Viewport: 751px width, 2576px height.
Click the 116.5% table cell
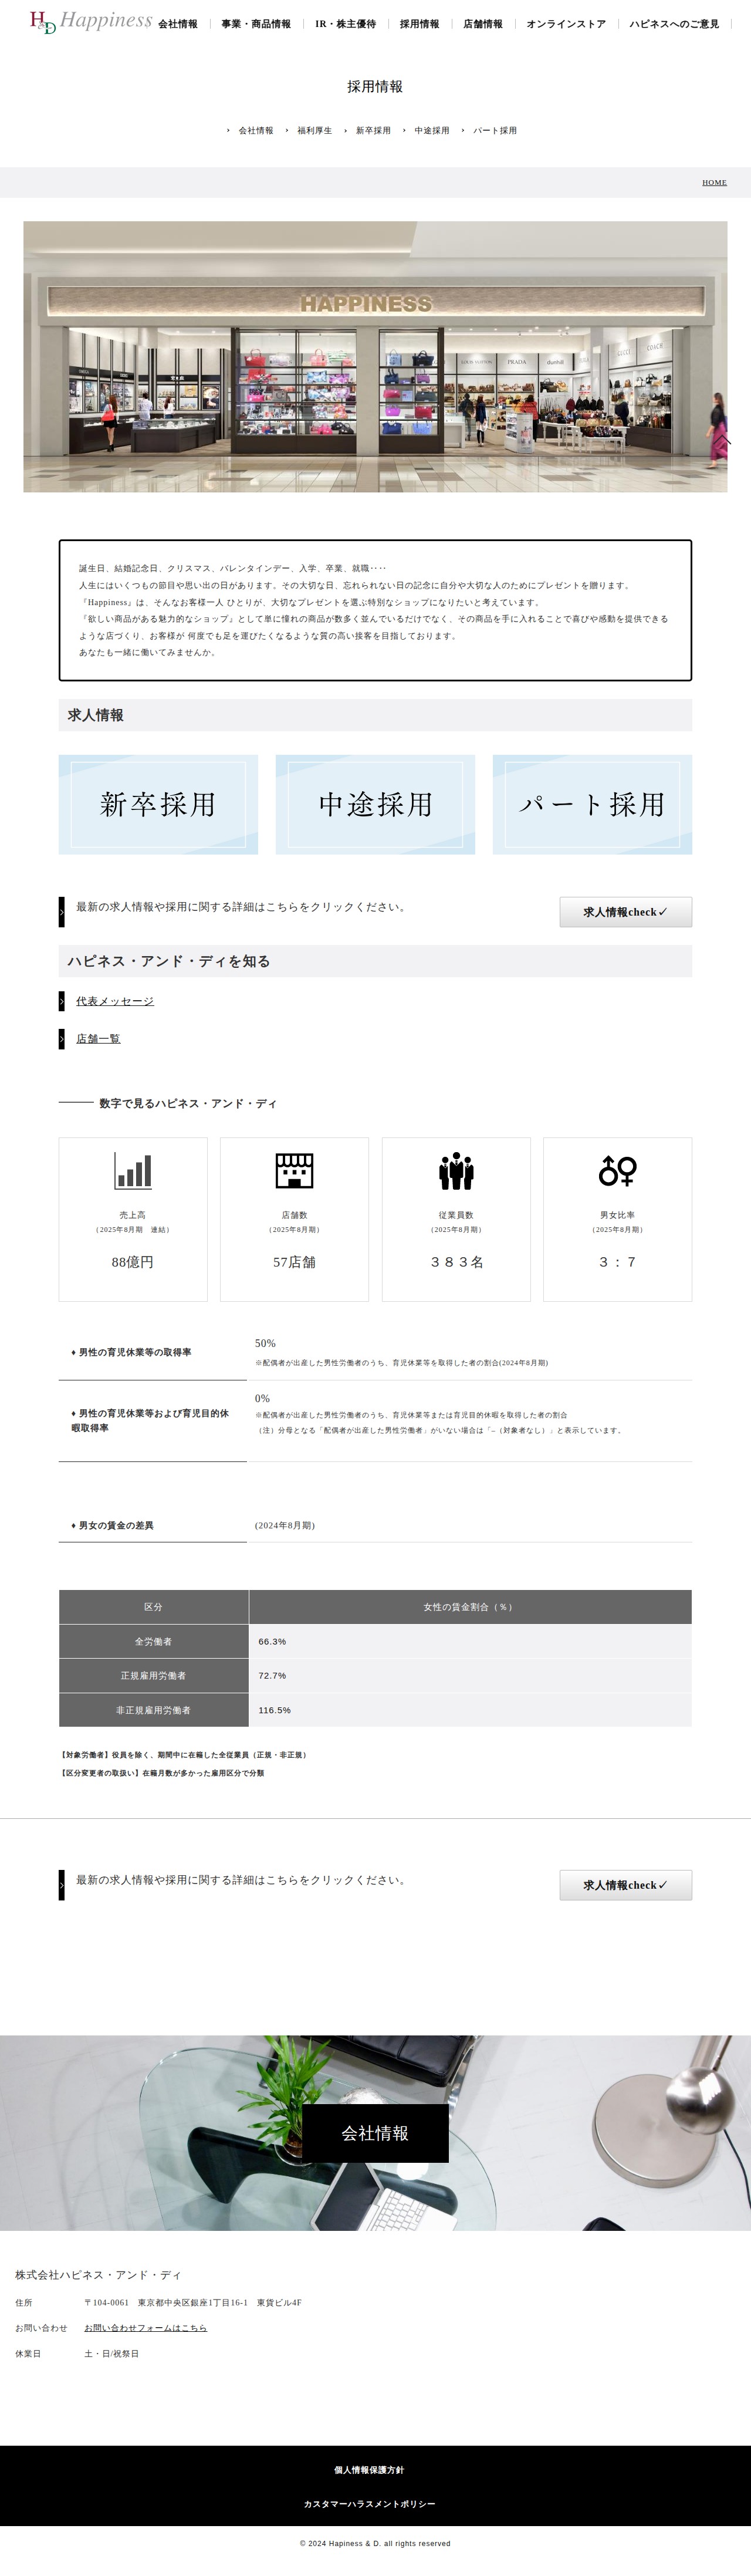pyautogui.click(x=470, y=1710)
